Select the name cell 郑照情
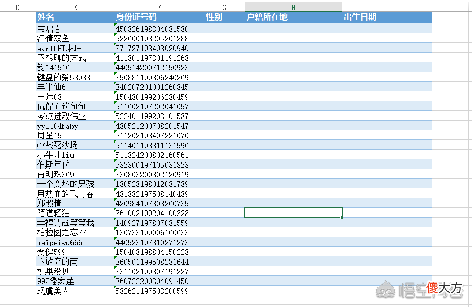This screenshot has height=307, width=472. pos(75,203)
